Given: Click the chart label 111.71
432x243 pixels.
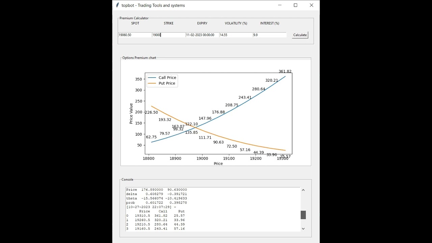Looking at the screenshot, I should [x=205, y=138].
